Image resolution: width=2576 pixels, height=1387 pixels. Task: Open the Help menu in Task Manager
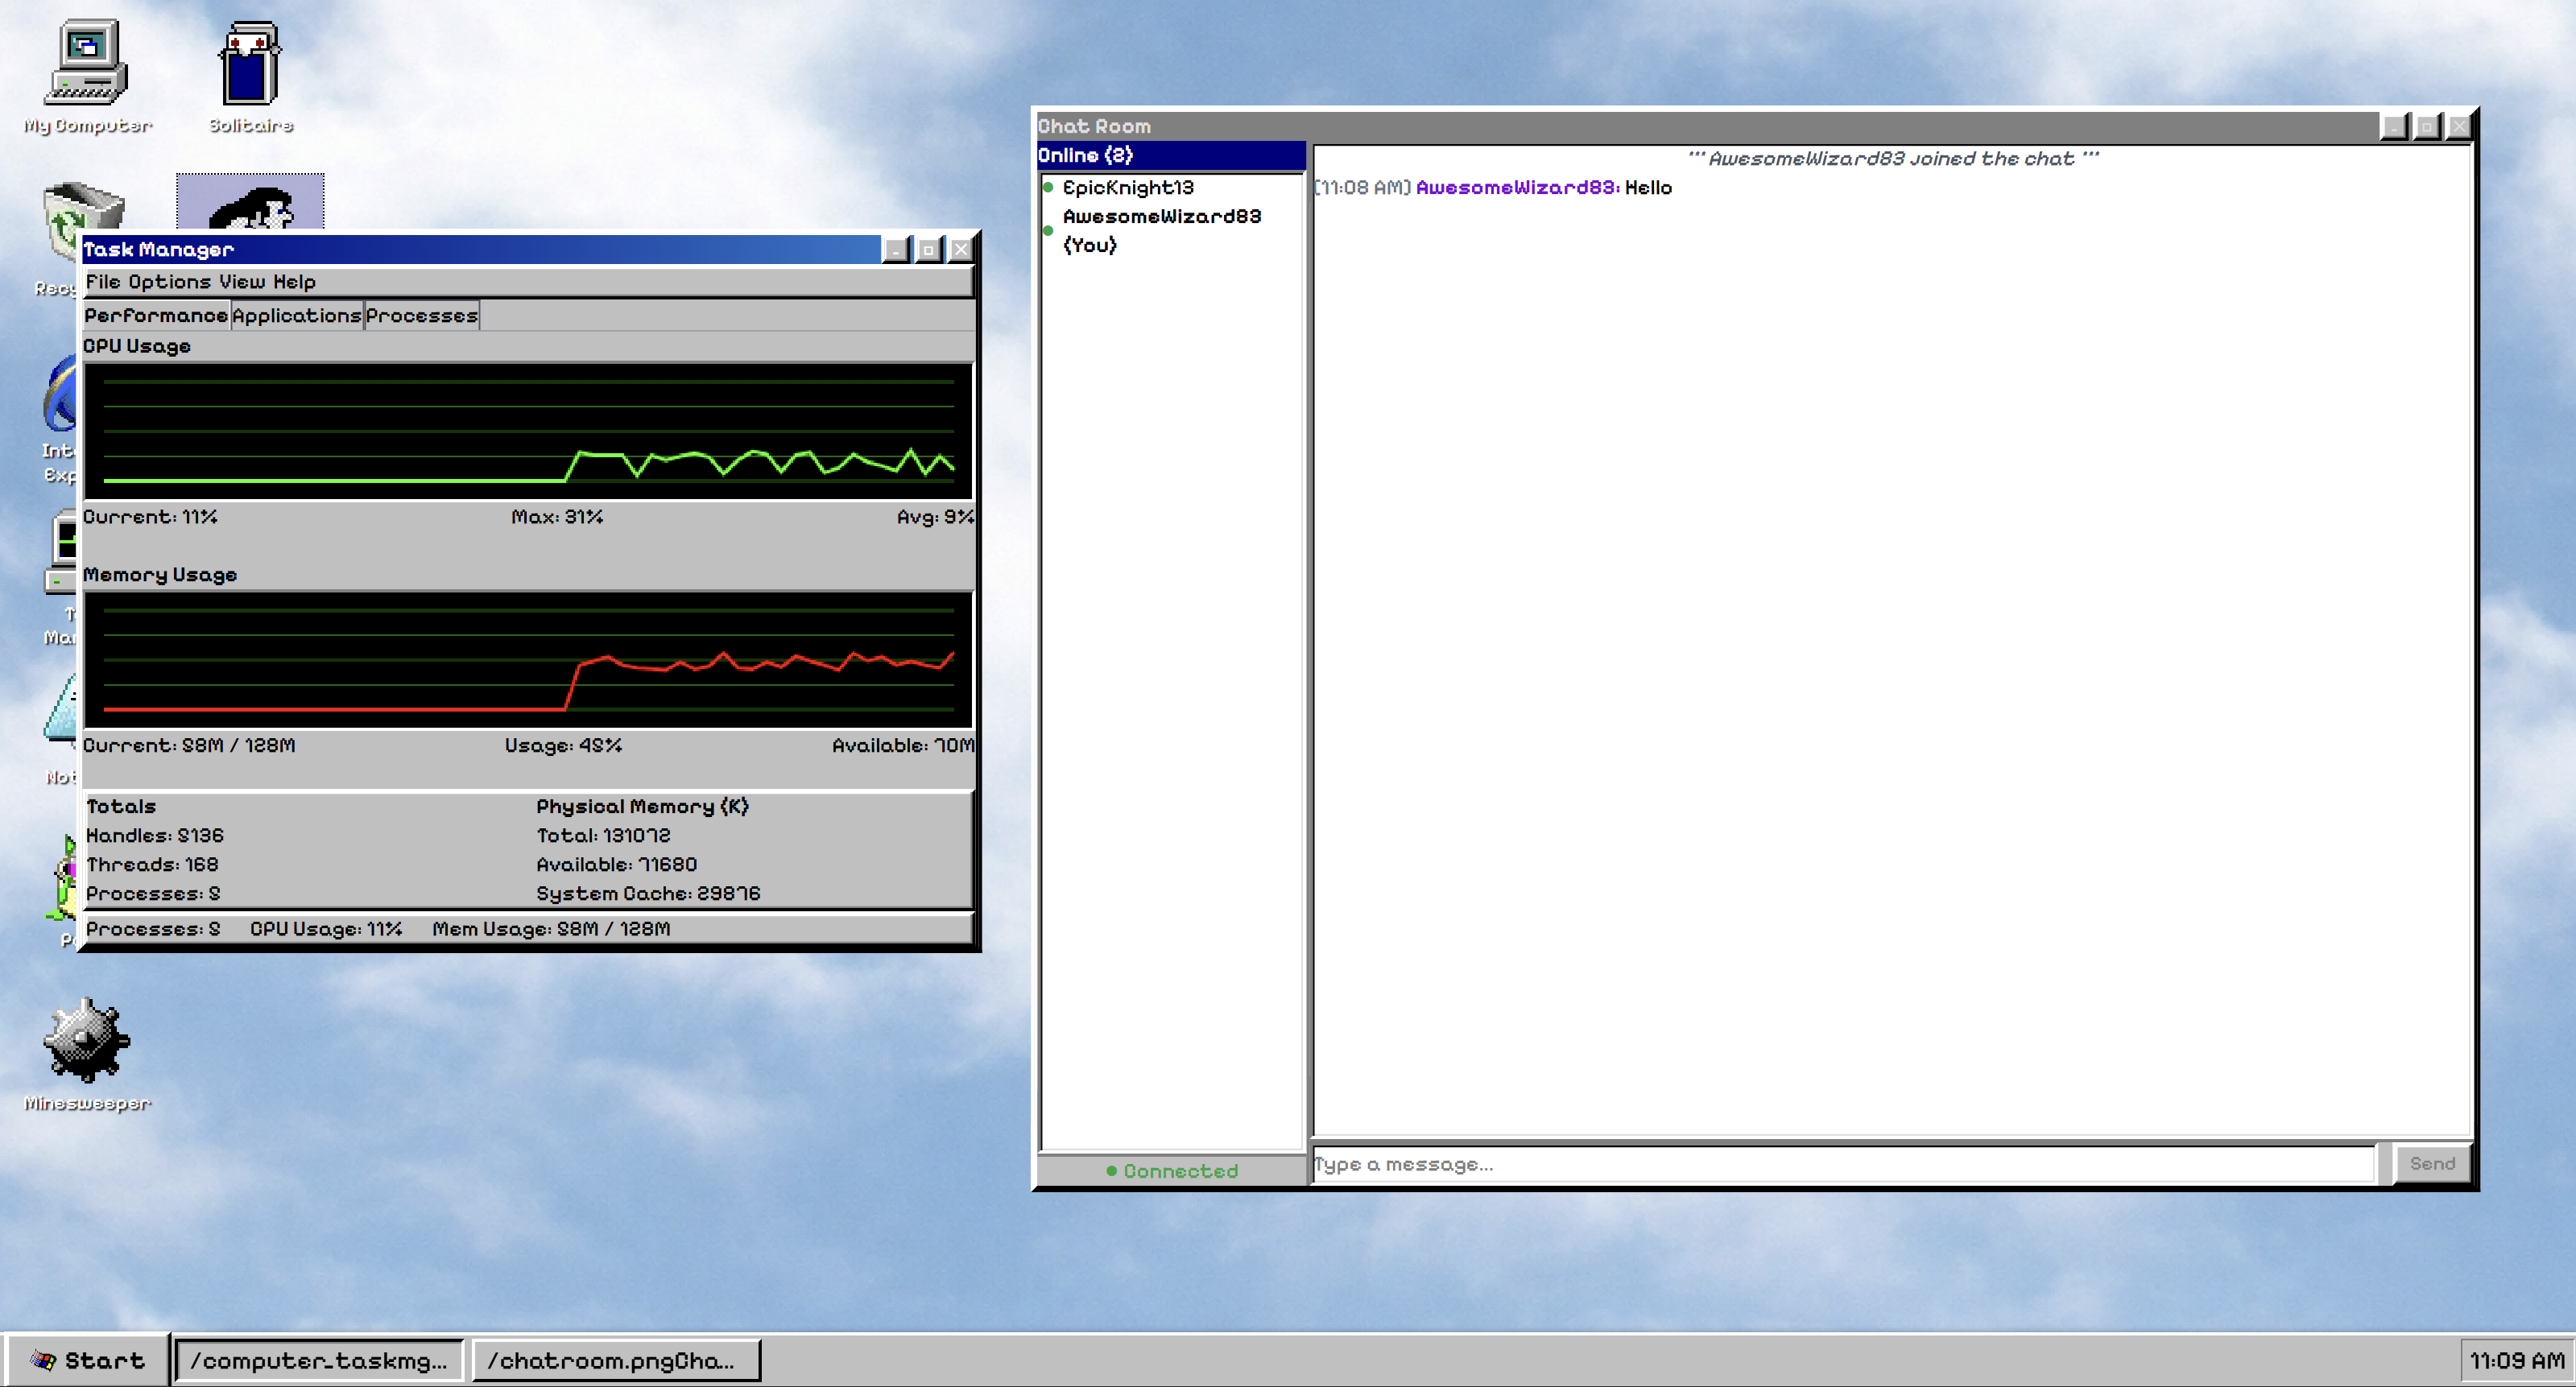tap(294, 282)
